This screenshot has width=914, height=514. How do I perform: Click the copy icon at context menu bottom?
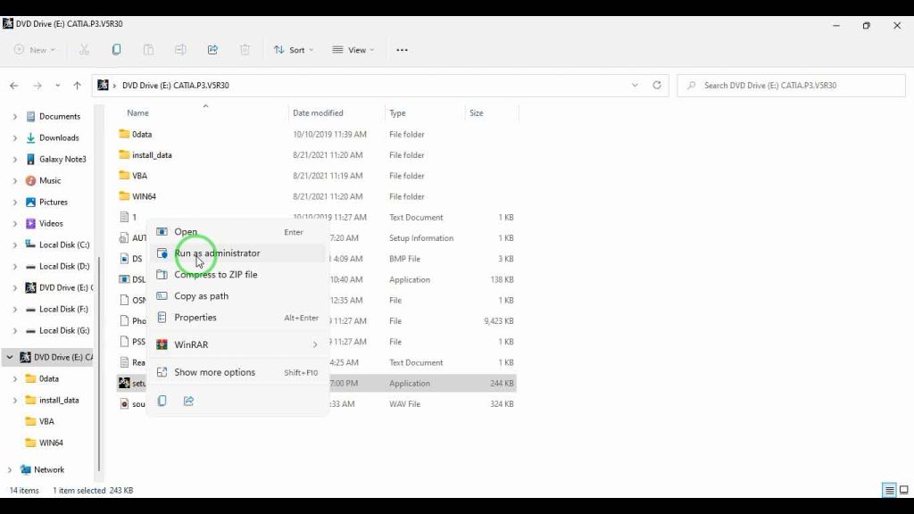[162, 402]
